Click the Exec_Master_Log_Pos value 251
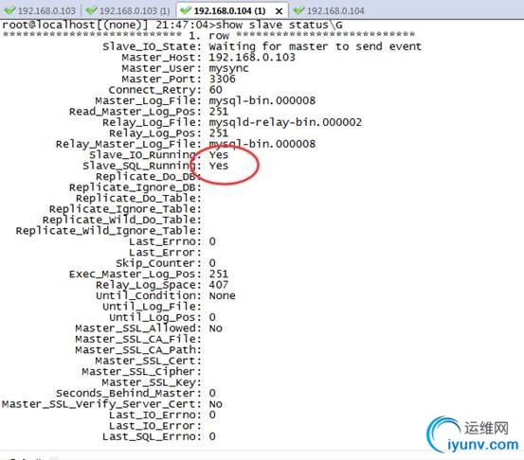The height and width of the screenshot is (460, 524). pyautogui.click(x=219, y=274)
